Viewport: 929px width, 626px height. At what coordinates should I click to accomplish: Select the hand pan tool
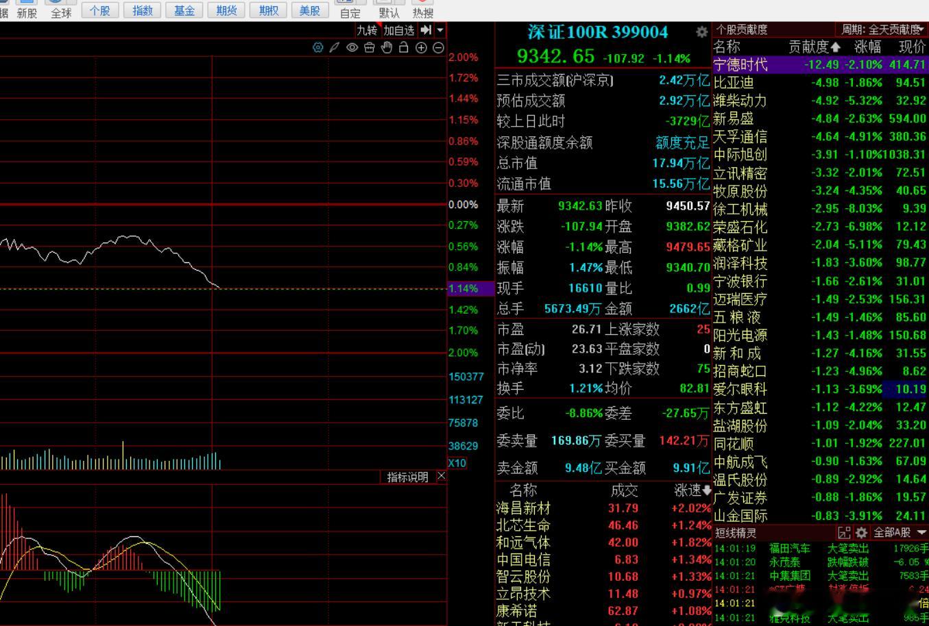click(x=387, y=47)
